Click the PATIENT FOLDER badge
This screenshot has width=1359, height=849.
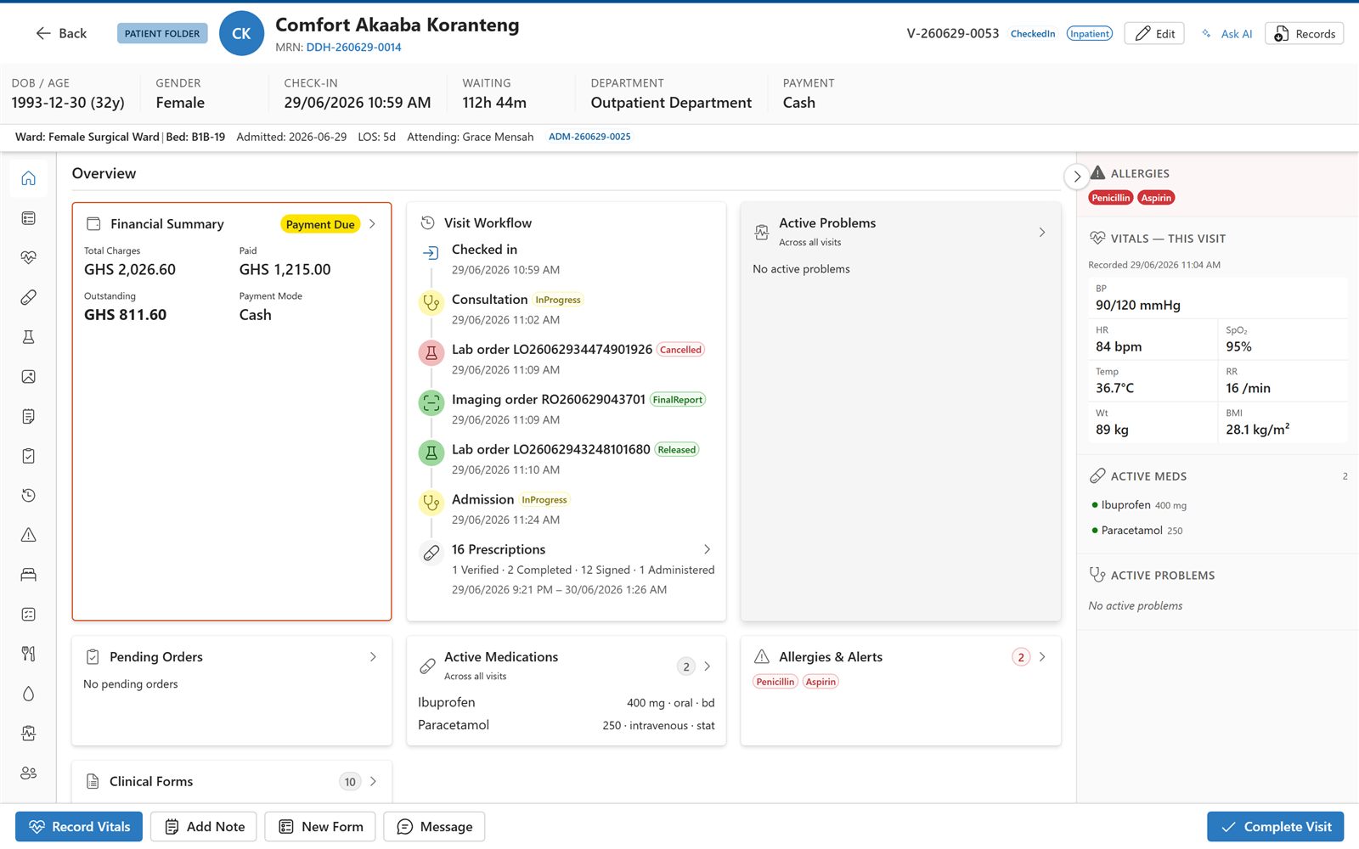pos(162,34)
